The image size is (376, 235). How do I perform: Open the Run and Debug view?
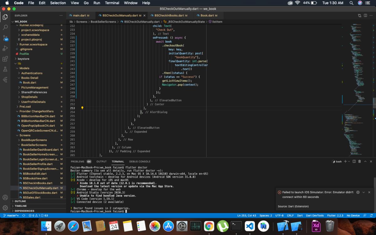click(5, 48)
